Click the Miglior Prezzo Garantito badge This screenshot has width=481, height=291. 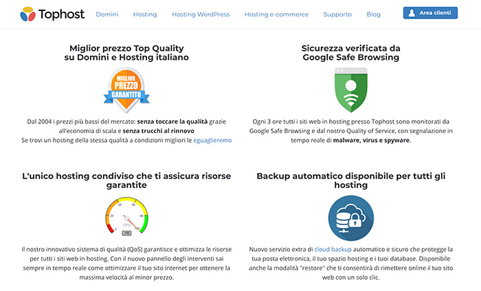click(x=126, y=90)
